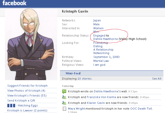Click note icon beside Maya Wright story

click(x=64, y=109)
